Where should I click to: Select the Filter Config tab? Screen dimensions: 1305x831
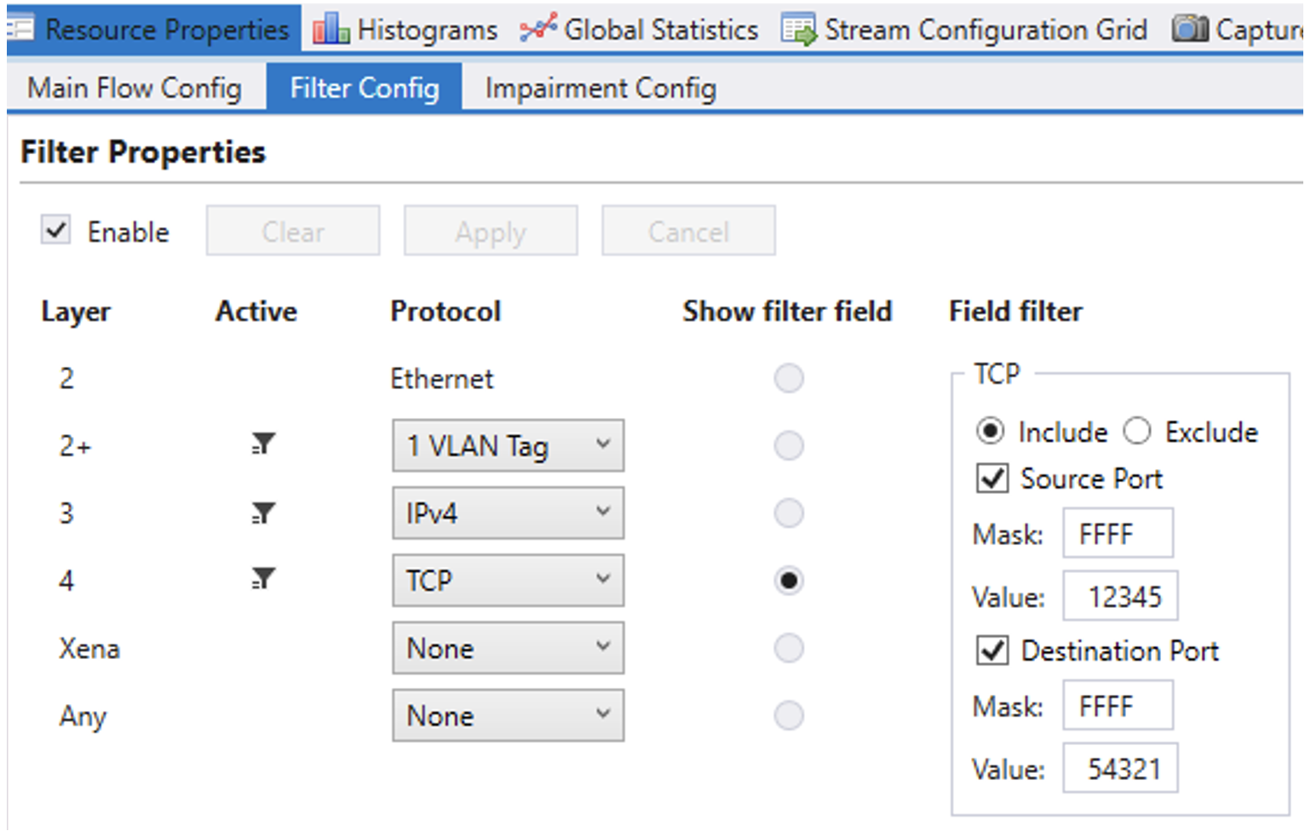pos(365,88)
